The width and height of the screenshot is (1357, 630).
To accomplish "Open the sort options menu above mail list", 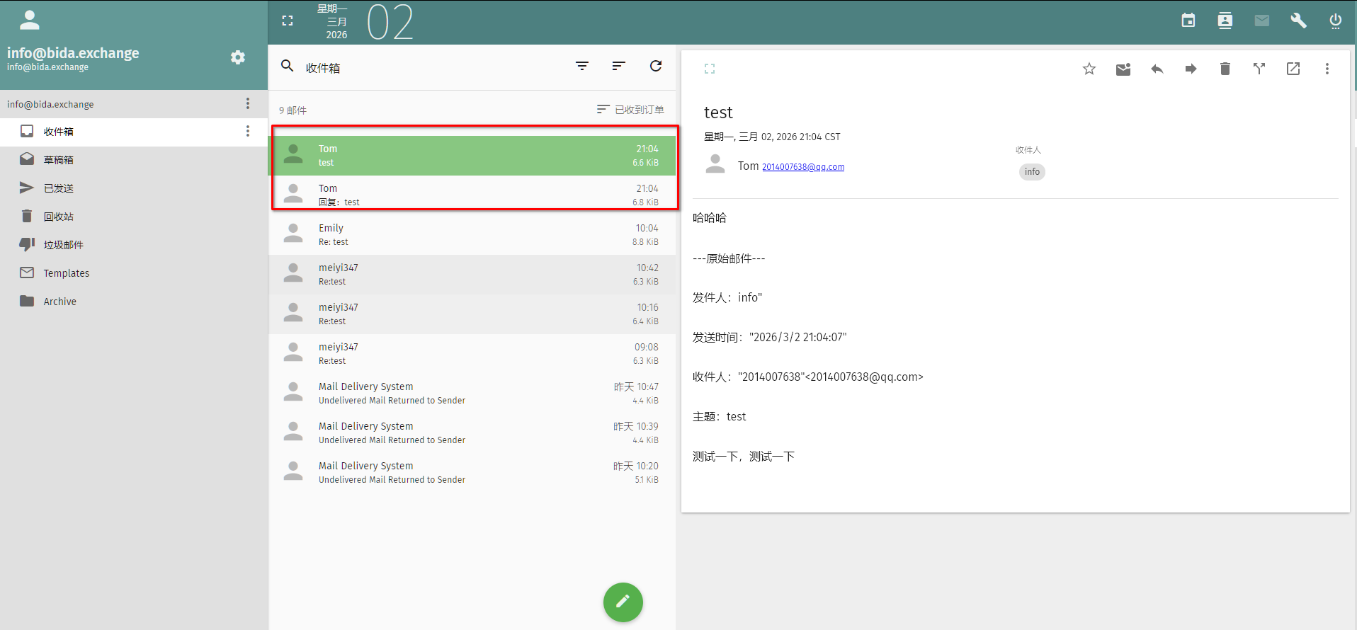I will tap(618, 66).
